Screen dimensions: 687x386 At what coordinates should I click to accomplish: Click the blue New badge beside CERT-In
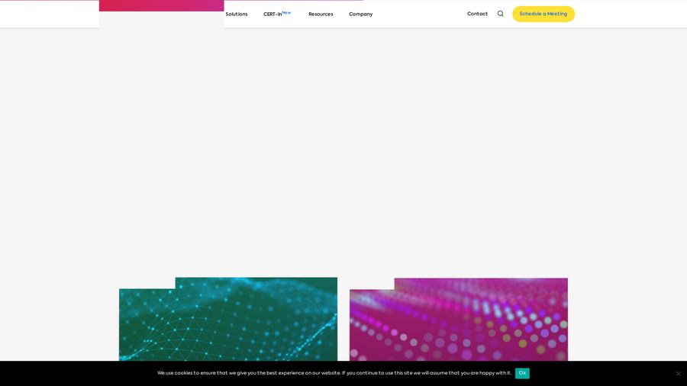(286, 12)
